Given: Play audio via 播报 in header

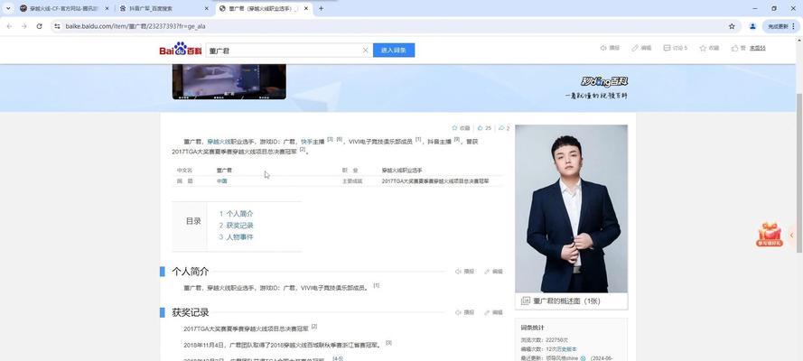Looking at the screenshot, I should point(610,48).
